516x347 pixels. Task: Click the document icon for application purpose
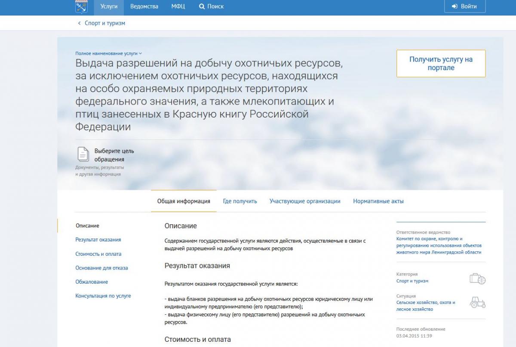(83, 154)
